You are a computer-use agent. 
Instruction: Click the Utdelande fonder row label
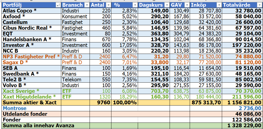click(x=31, y=114)
